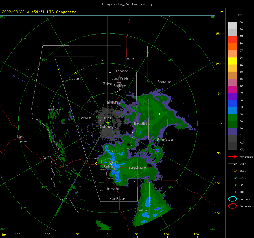Click the bright green 20-30 dBZ swatch
This screenshot has width=254, height=238.
pos(233,118)
